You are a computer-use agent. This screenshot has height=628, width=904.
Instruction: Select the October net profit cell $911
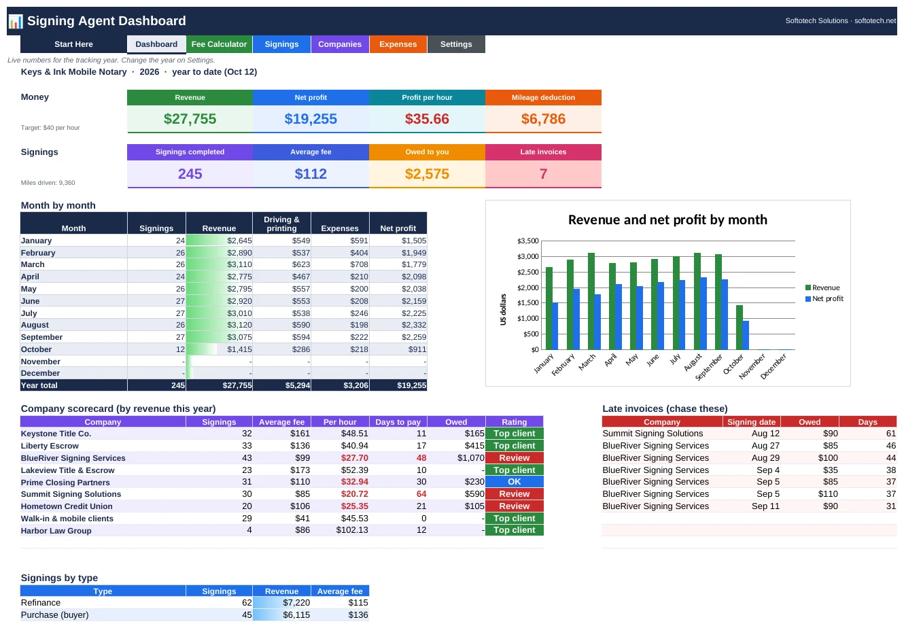398,349
